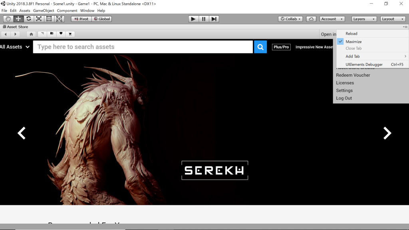Restore down the Unity window

coord(386,4)
